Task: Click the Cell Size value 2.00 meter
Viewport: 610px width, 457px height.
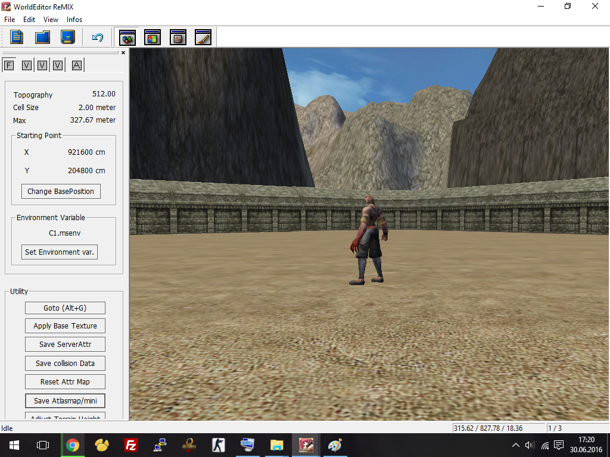Action: click(97, 107)
